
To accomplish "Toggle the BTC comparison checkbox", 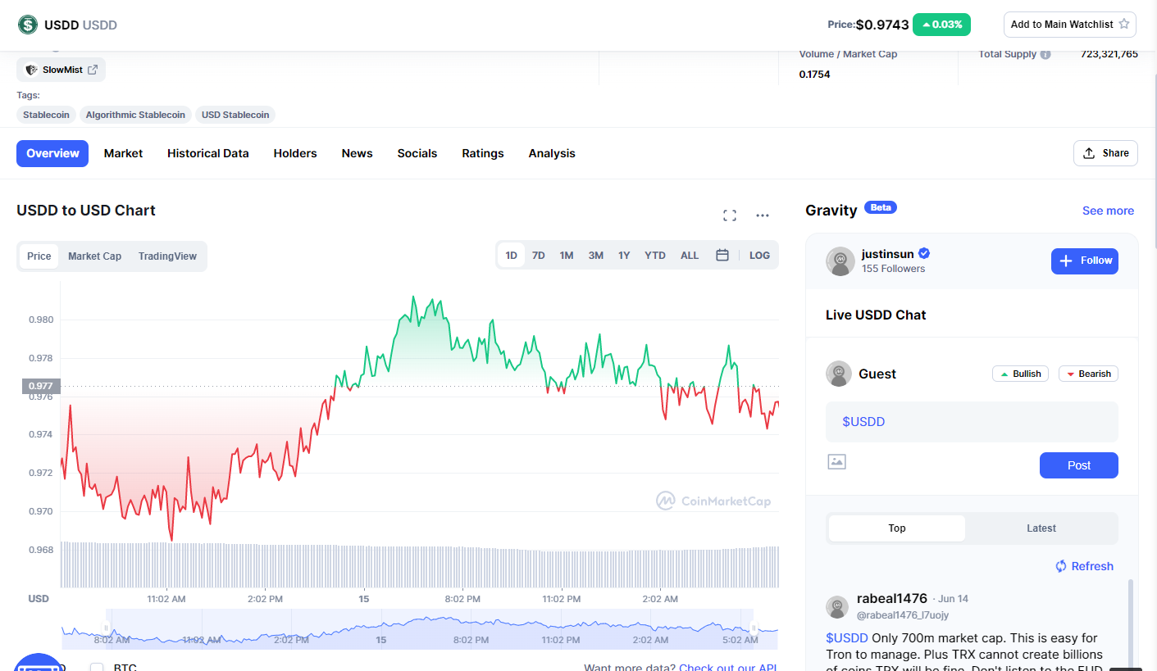I will tap(97, 667).
